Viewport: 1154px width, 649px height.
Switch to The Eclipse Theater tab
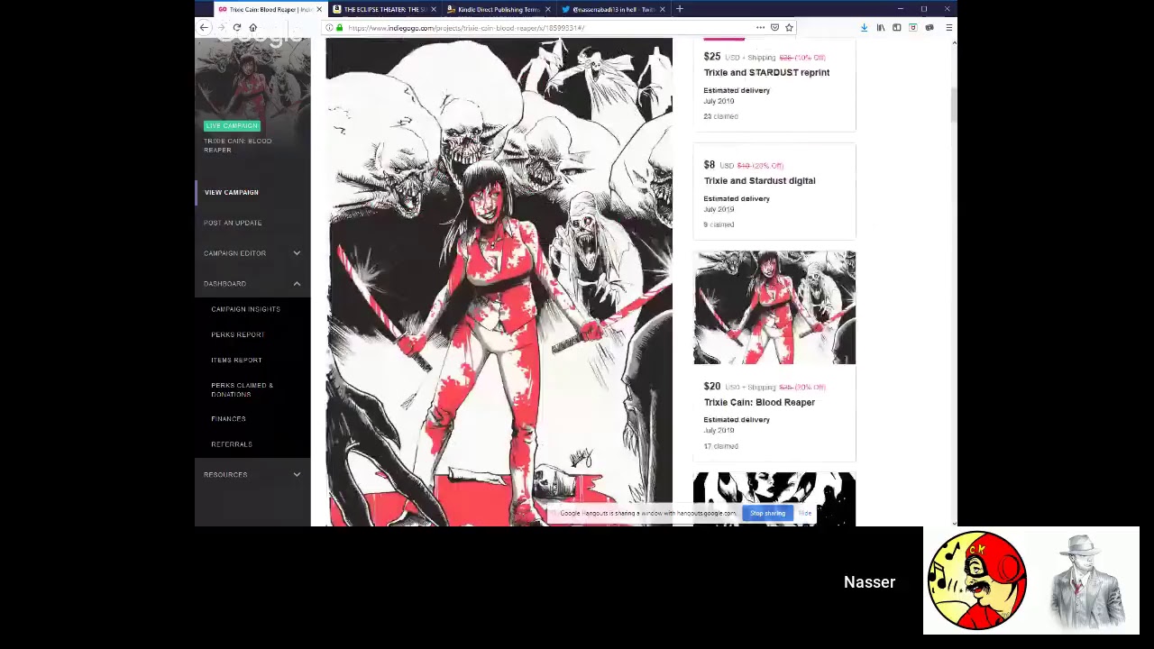383,9
